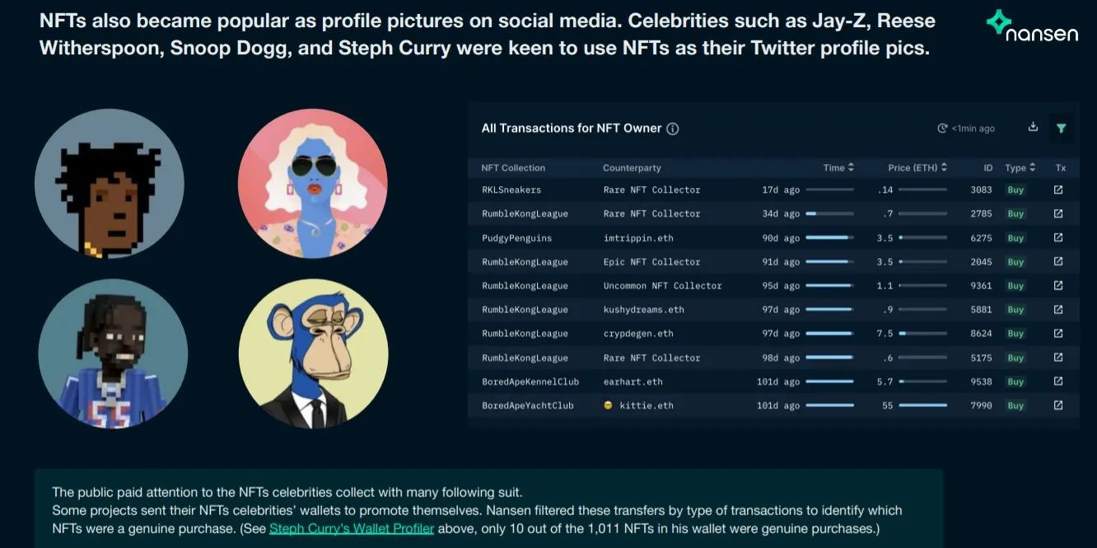
Task: Click the refresh clock icon
Action: (x=942, y=129)
